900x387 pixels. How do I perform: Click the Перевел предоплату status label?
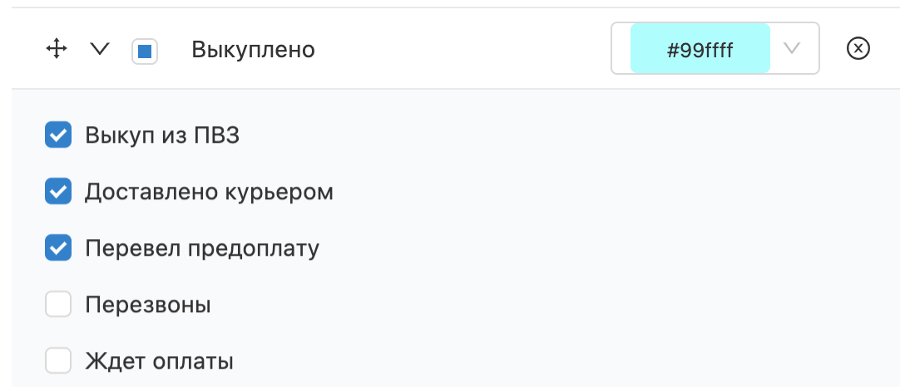pos(202,248)
